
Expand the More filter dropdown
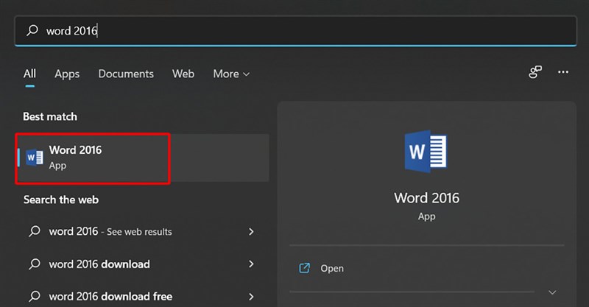pyautogui.click(x=231, y=74)
